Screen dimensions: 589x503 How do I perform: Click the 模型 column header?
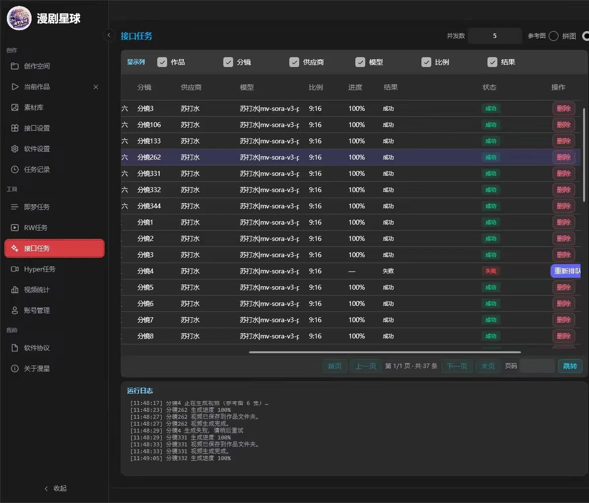point(247,87)
